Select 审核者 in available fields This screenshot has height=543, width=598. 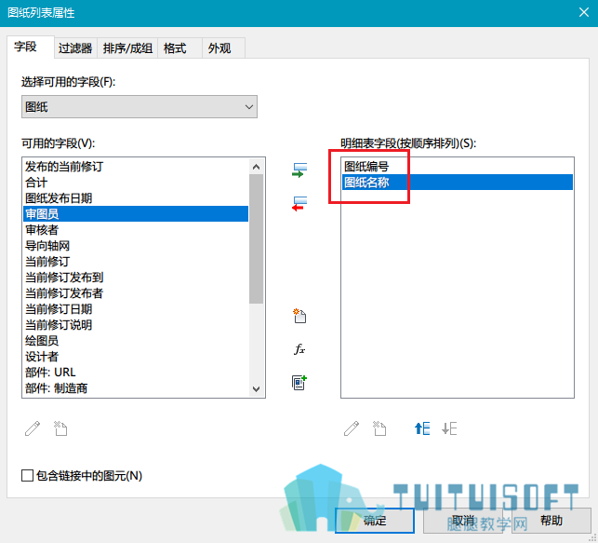[136, 229]
